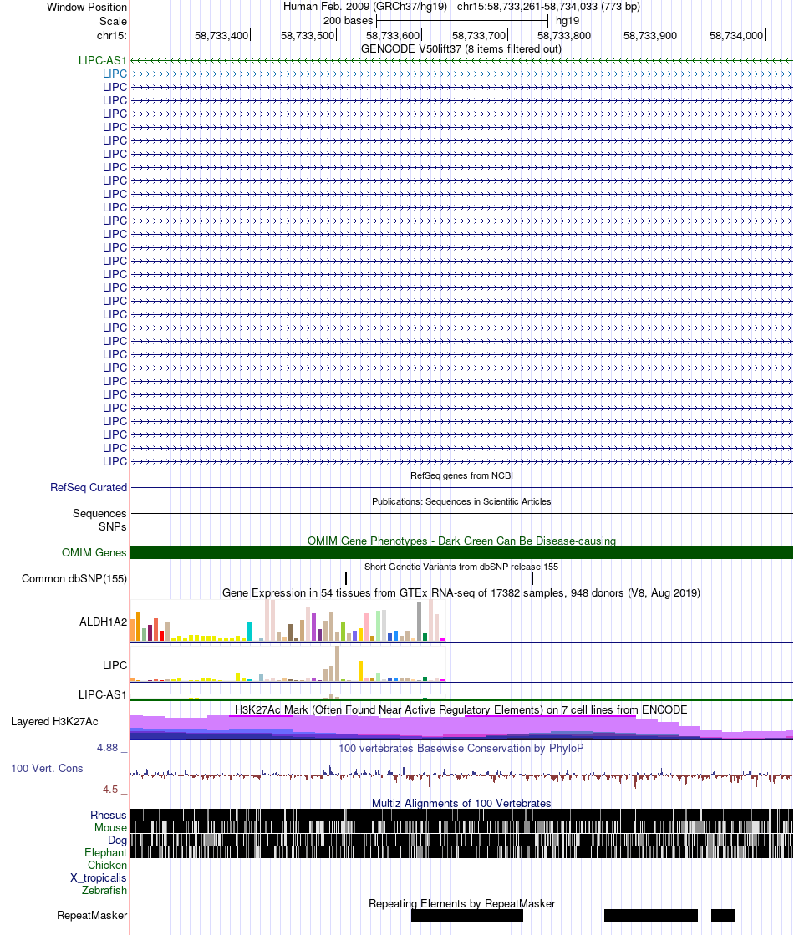
Task: Click the 100 Vert. Cons track label
Action: point(47,768)
